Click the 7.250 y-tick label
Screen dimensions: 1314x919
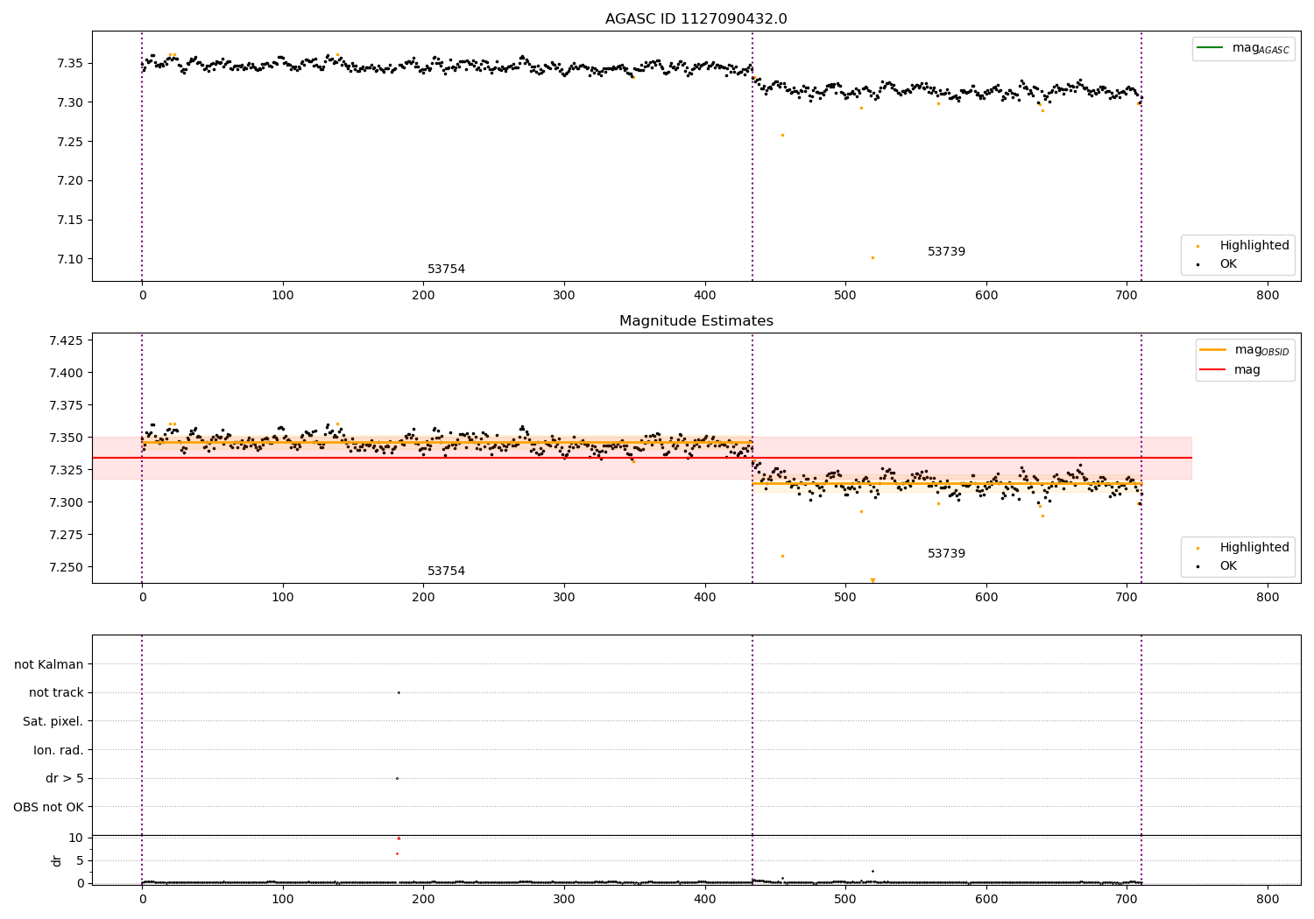pos(66,567)
